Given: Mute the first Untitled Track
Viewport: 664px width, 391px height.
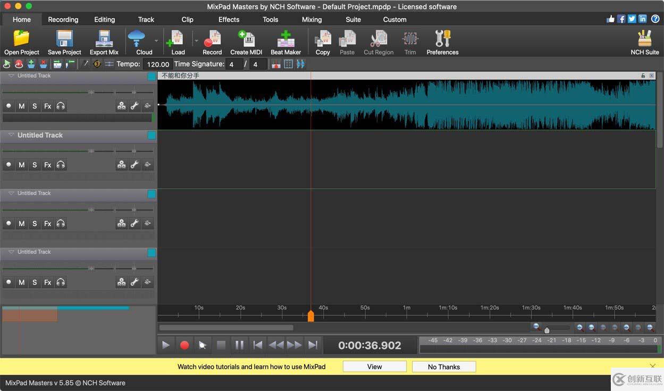Looking at the screenshot, I should click(21, 106).
